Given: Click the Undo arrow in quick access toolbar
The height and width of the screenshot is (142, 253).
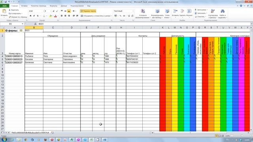Looking at the screenshot, I should pyautogui.click(x=9, y=2).
